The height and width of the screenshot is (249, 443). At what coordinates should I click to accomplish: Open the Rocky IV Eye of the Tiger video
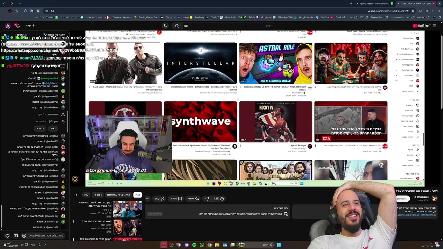pyautogui.click(x=275, y=122)
